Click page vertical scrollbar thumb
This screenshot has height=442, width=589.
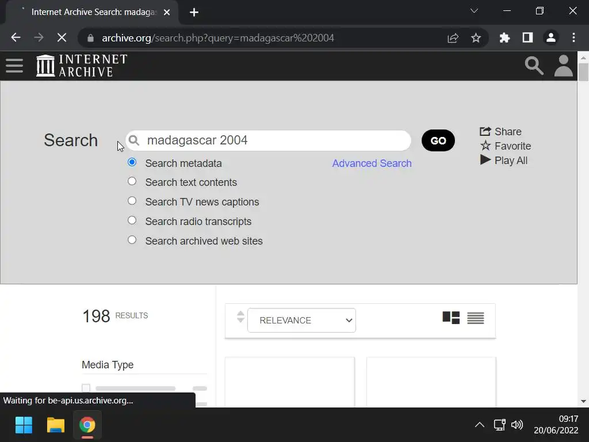point(583,72)
